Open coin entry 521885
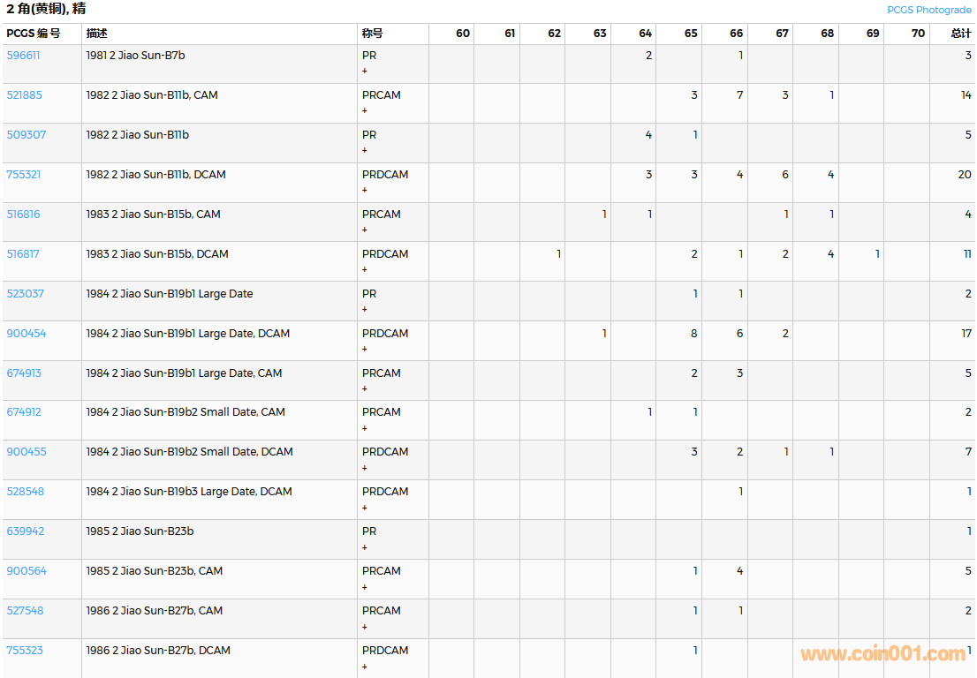 [x=24, y=94]
